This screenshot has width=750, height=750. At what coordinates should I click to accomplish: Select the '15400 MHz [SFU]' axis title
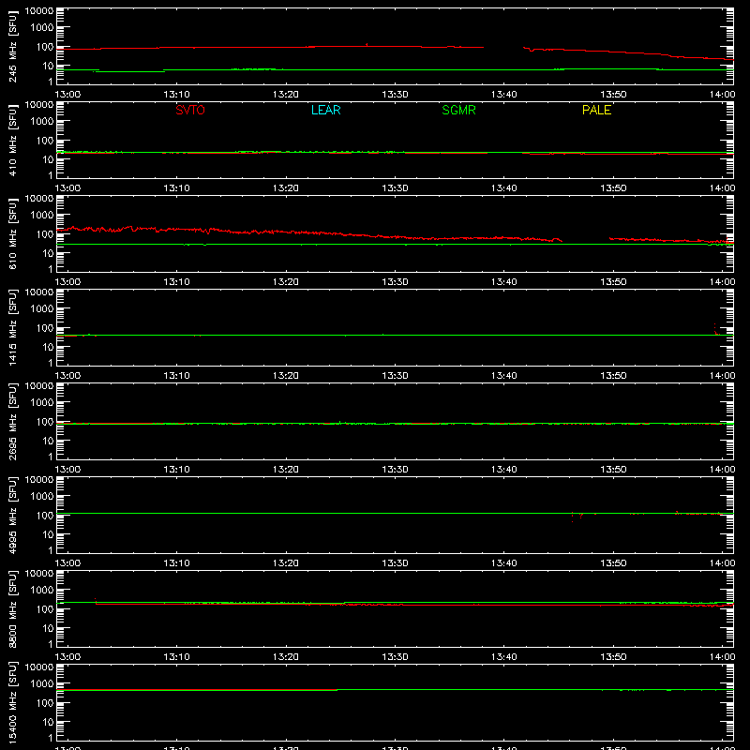(13, 702)
